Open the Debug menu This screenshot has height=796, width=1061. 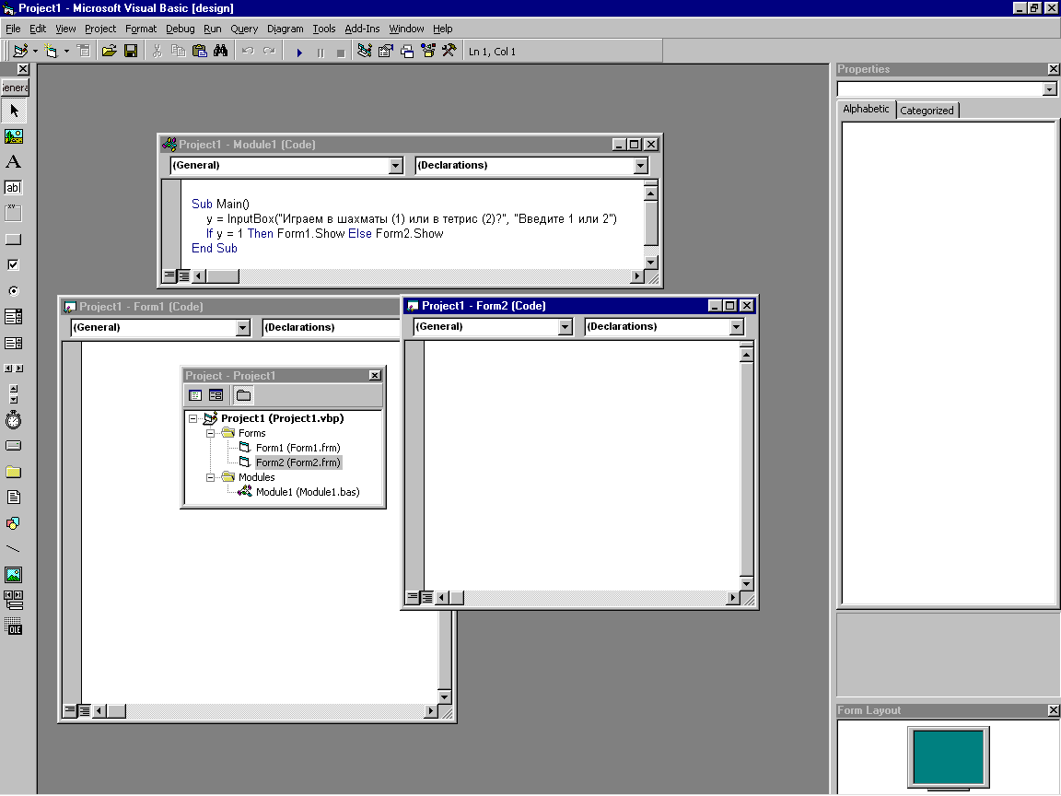180,29
